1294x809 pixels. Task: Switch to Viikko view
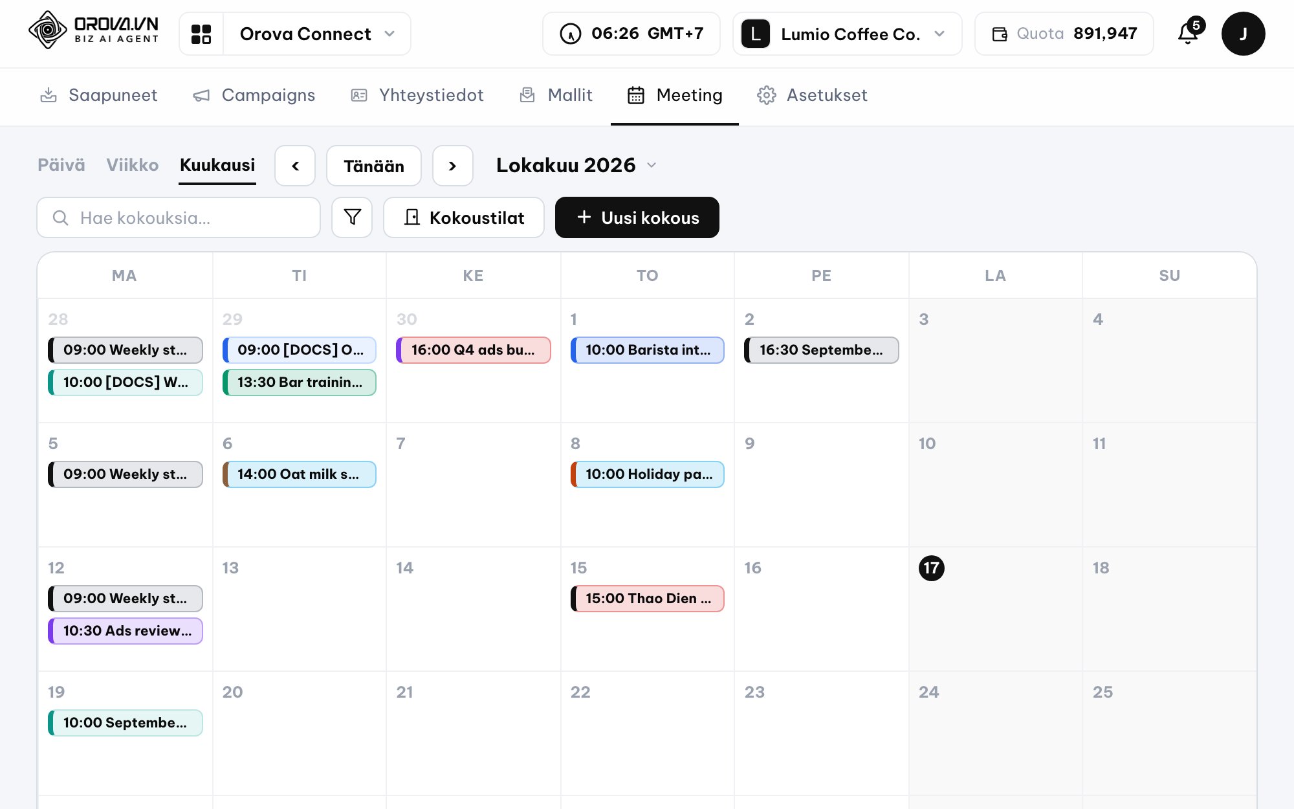coord(133,165)
